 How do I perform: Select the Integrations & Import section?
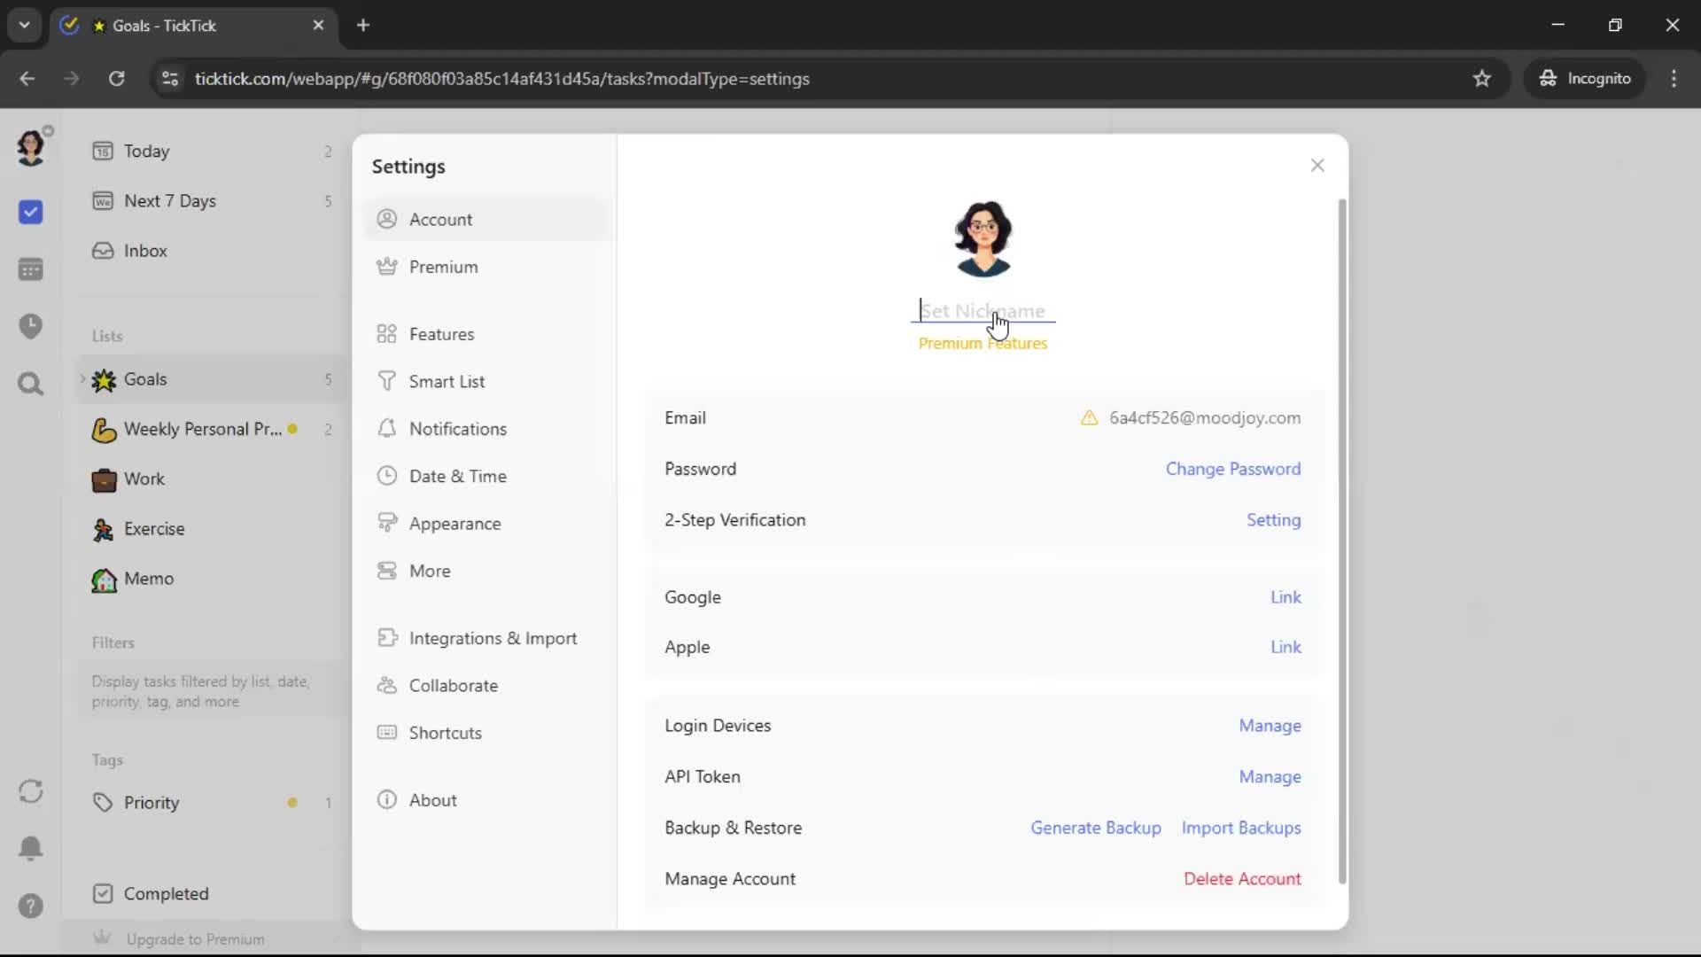[x=492, y=639]
